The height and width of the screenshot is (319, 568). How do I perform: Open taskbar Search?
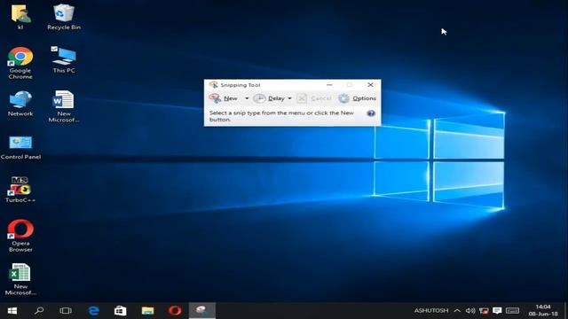(x=39, y=311)
